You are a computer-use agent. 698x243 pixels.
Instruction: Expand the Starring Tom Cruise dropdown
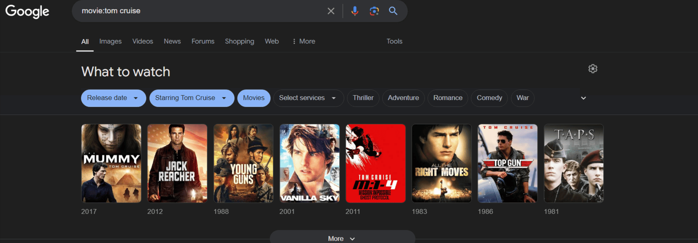coord(192,98)
